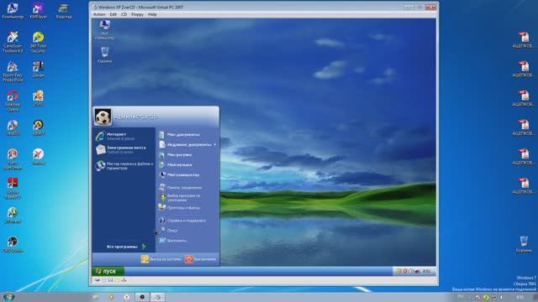Open the Help menu in Virtual PC

click(152, 14)
